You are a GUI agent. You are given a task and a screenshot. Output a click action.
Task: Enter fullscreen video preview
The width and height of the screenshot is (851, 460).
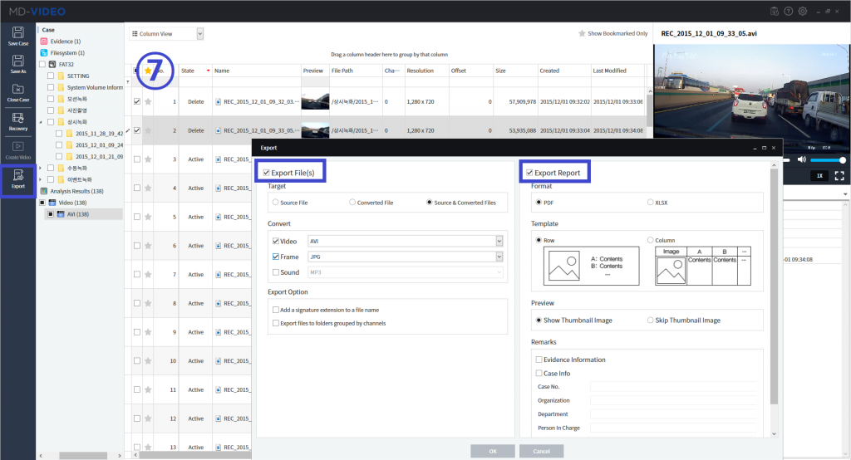[839, 175]
